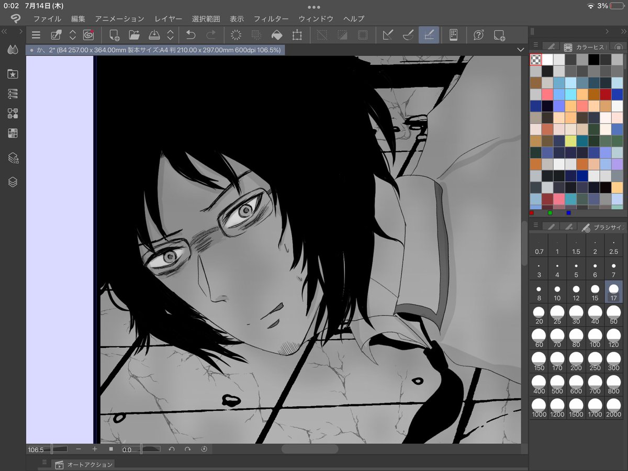Choose brush size 2000

[614, 407]
